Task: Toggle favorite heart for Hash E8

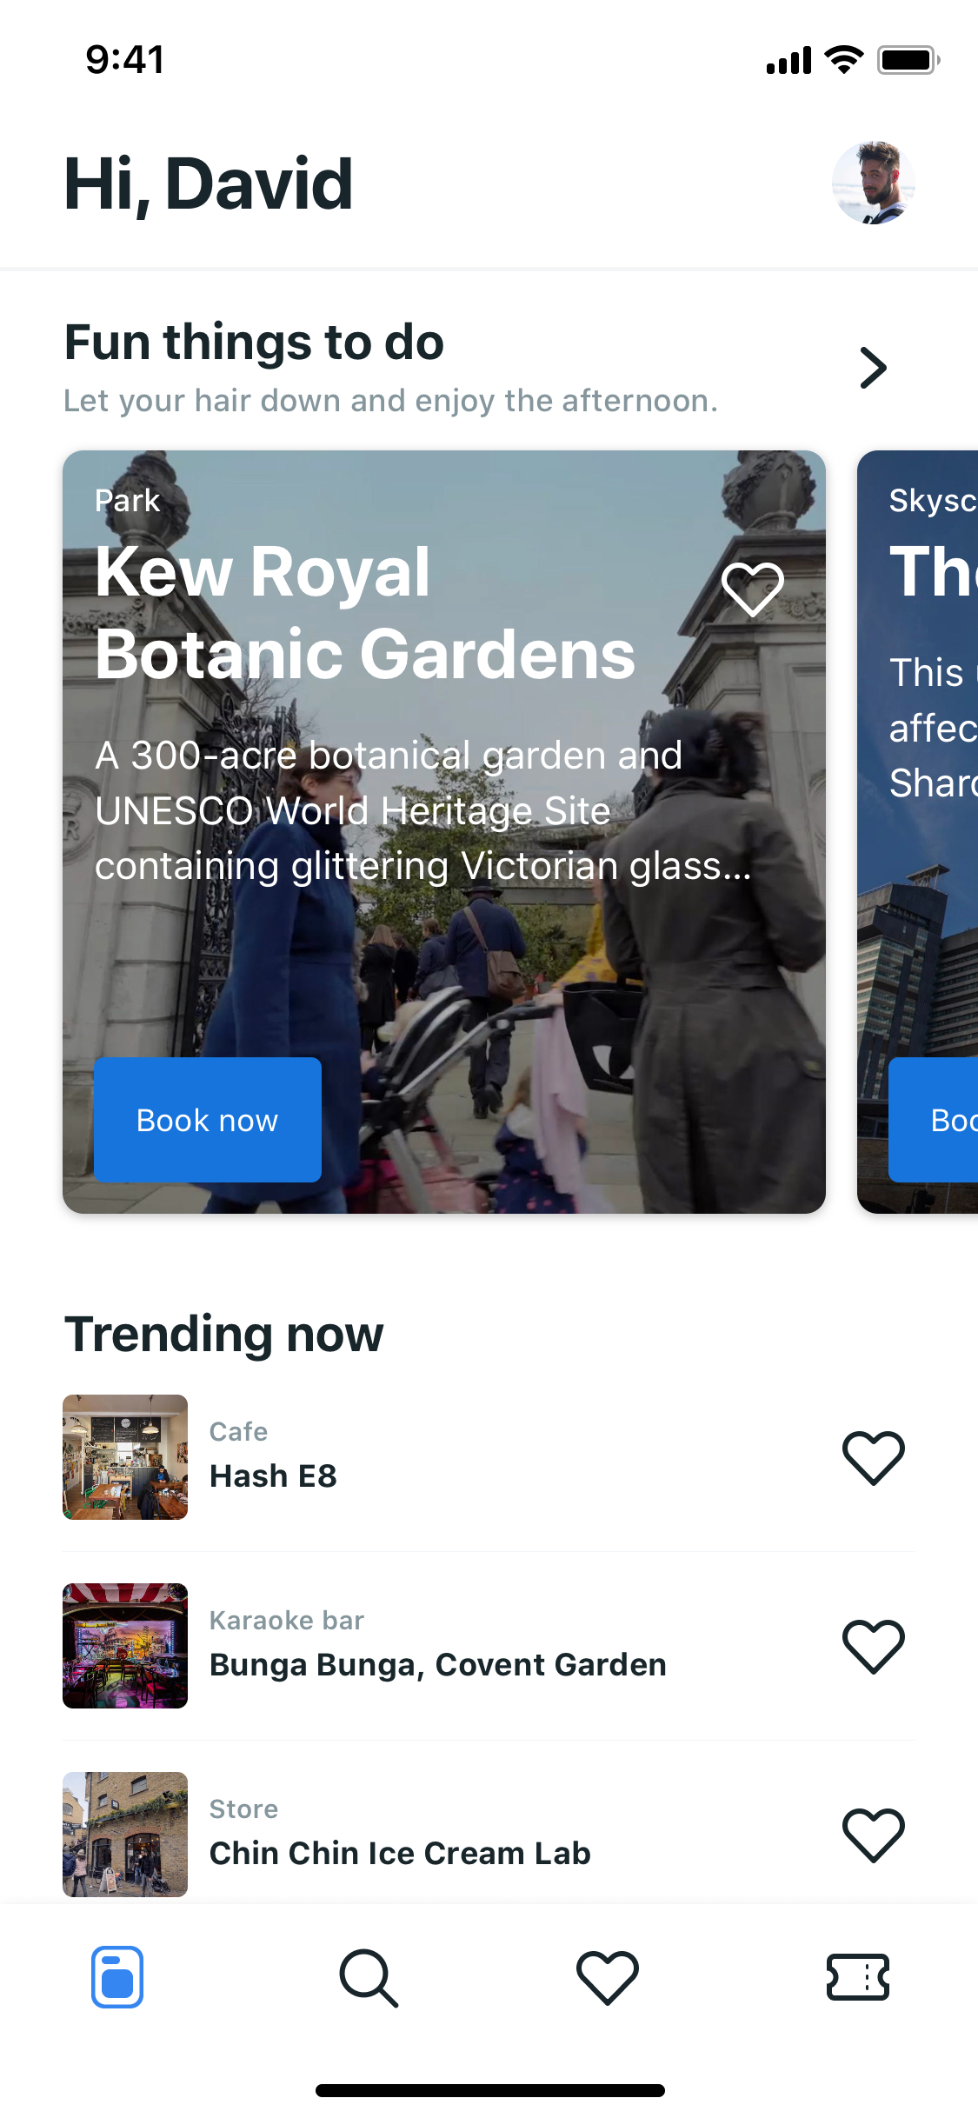Action: [x=873, y=1457]
